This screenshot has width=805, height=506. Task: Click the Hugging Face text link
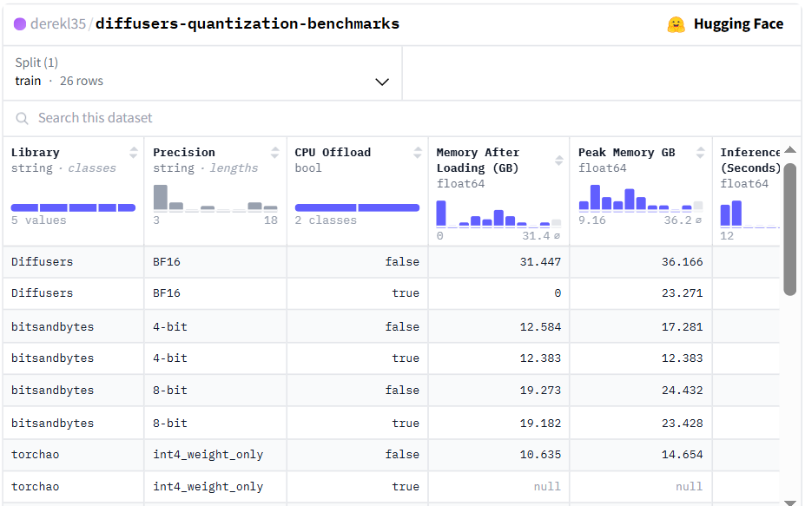click(x=738, y=24)
